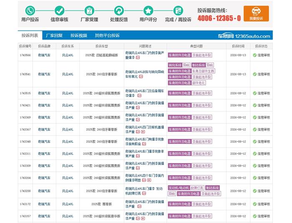The image size is (292, 223).
Task: Open the picture icon in complaint 1743541
Action: 141,77
